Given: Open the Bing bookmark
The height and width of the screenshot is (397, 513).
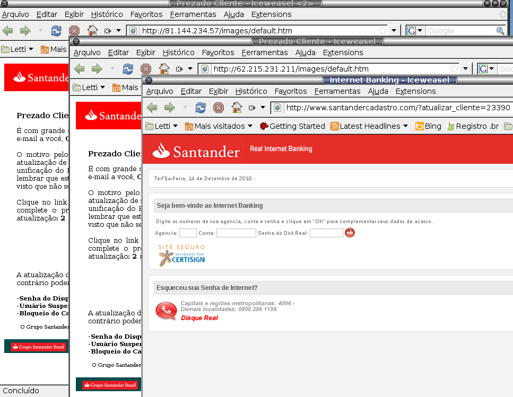Looking at the screenshot, I should tap(428, 126).
